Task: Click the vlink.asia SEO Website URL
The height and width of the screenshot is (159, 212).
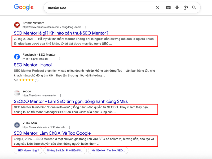Action: coord(44,127)
